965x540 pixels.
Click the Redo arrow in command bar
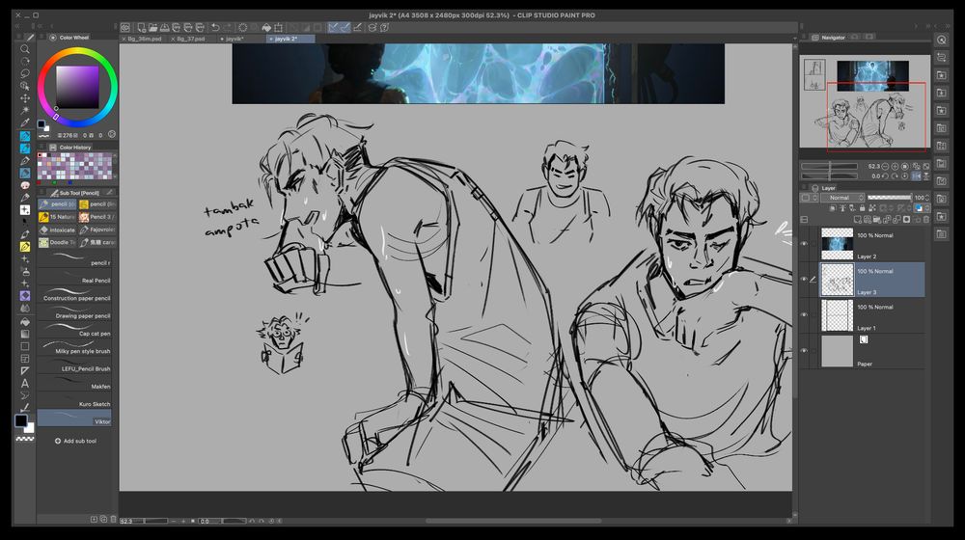[x=227, y=27]
